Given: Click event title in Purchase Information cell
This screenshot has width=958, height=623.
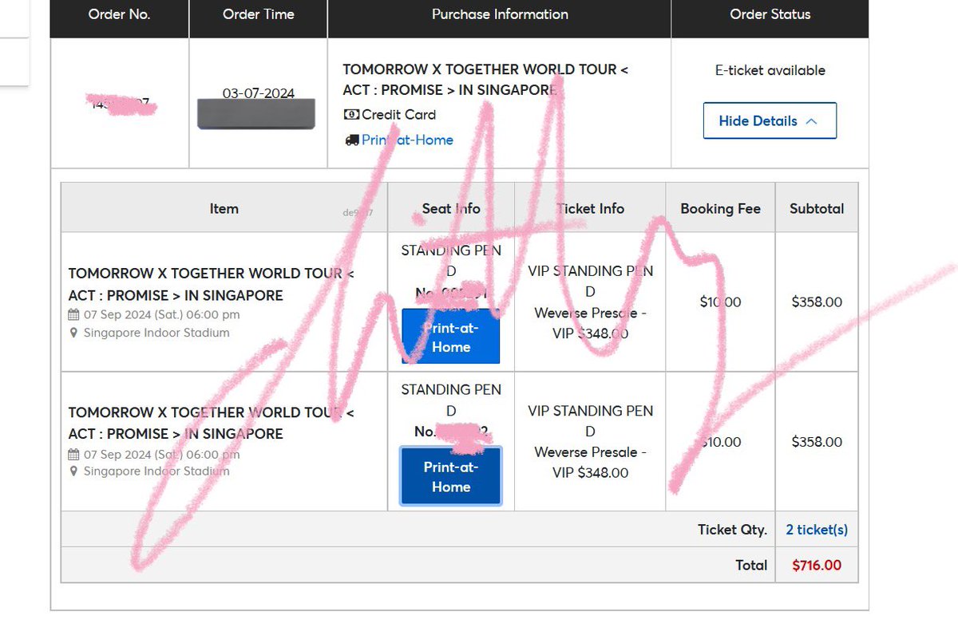Looking at the screenshot, I should (x=485, y=80).
